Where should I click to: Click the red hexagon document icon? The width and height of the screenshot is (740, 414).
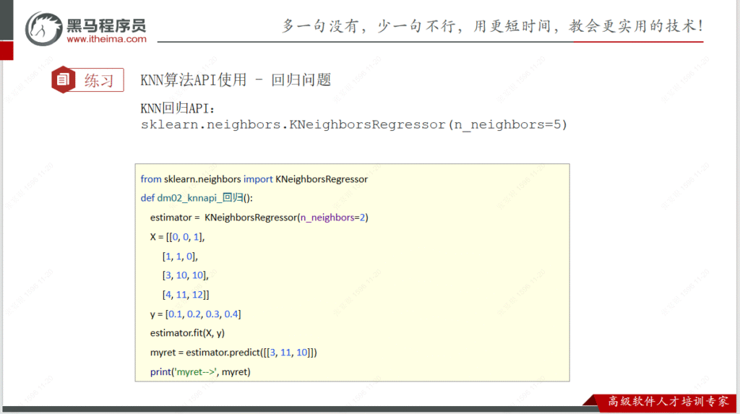63,80
